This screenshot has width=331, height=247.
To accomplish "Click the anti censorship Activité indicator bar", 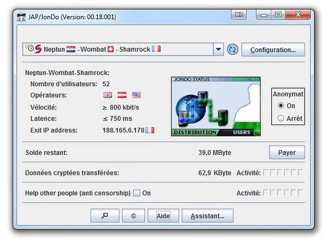I will [x=284, y=193].
